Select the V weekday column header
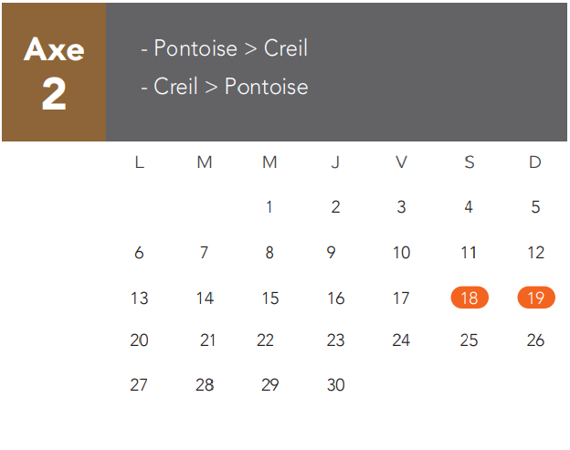The image size is (570, 450). click(x=402, y=162)
